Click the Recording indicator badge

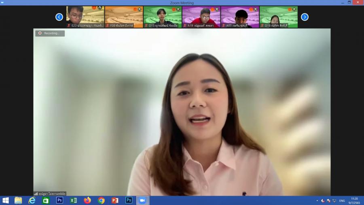pyautogui.click(x=50, y=33)
